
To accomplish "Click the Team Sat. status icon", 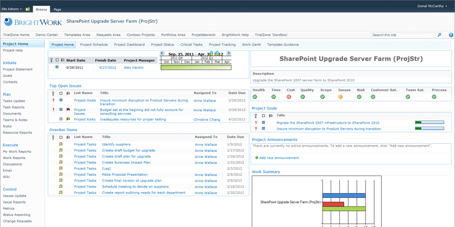I will pyautogui.click(x=407, y=97).
